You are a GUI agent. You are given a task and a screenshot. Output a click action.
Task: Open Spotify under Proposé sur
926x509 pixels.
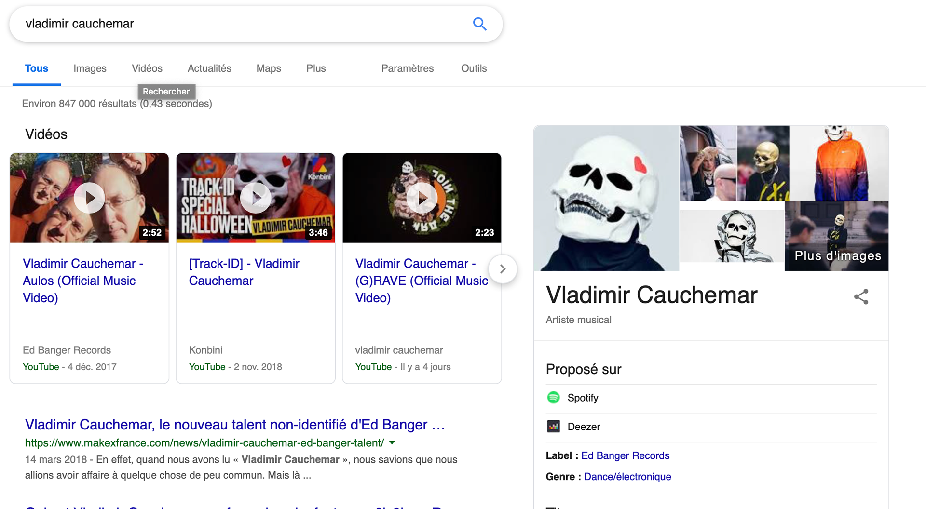pos(583,398)
